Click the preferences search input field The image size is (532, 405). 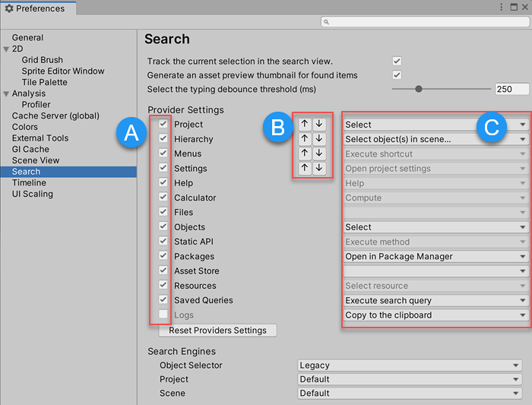tap(425, 22)
